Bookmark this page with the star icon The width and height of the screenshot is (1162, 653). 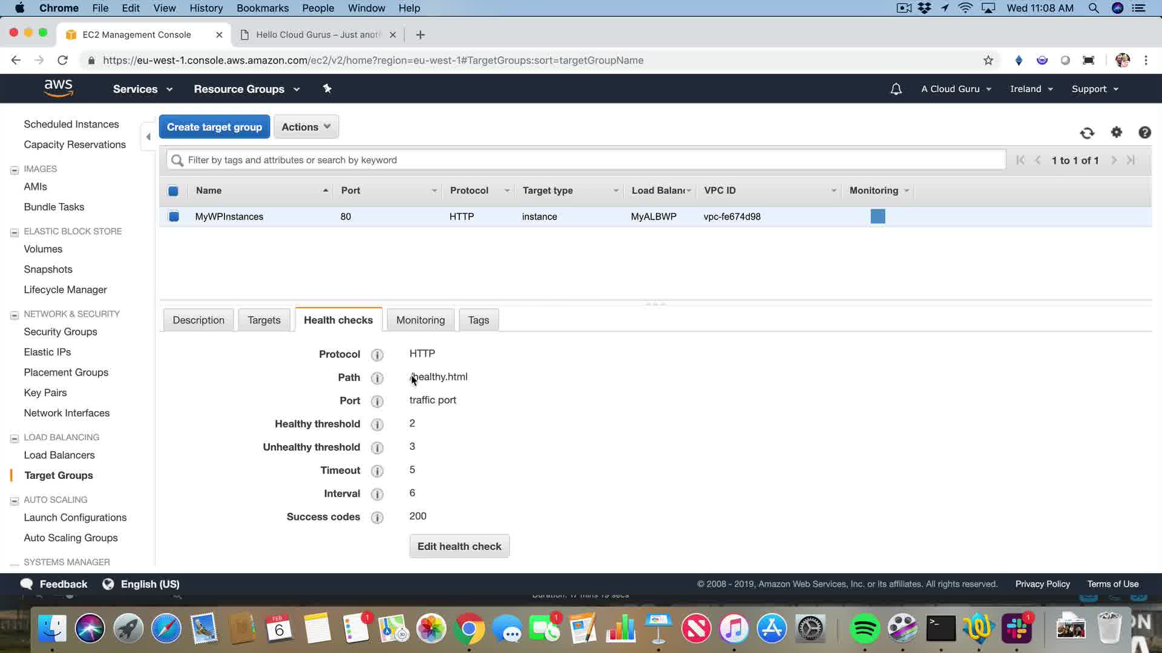[988, 60]
